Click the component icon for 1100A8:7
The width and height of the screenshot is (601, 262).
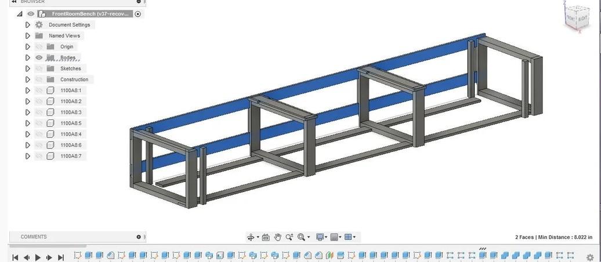50,156
